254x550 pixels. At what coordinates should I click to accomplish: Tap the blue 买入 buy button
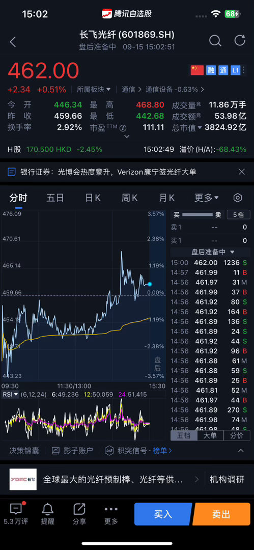click(163, 514)
